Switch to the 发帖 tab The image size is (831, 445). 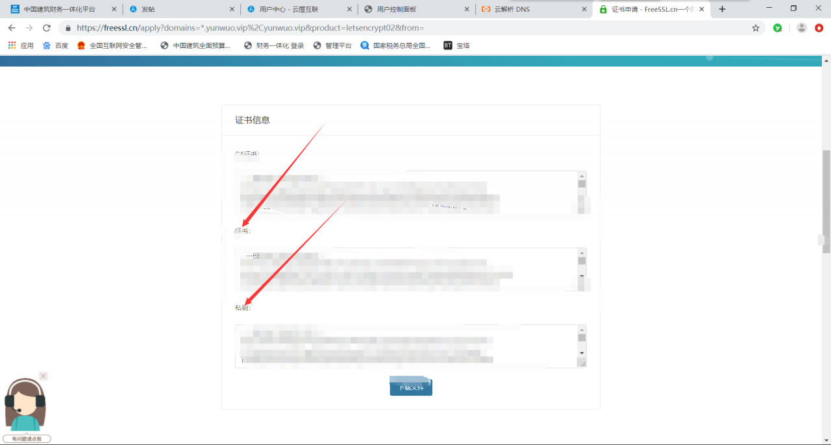coord(162,9)
